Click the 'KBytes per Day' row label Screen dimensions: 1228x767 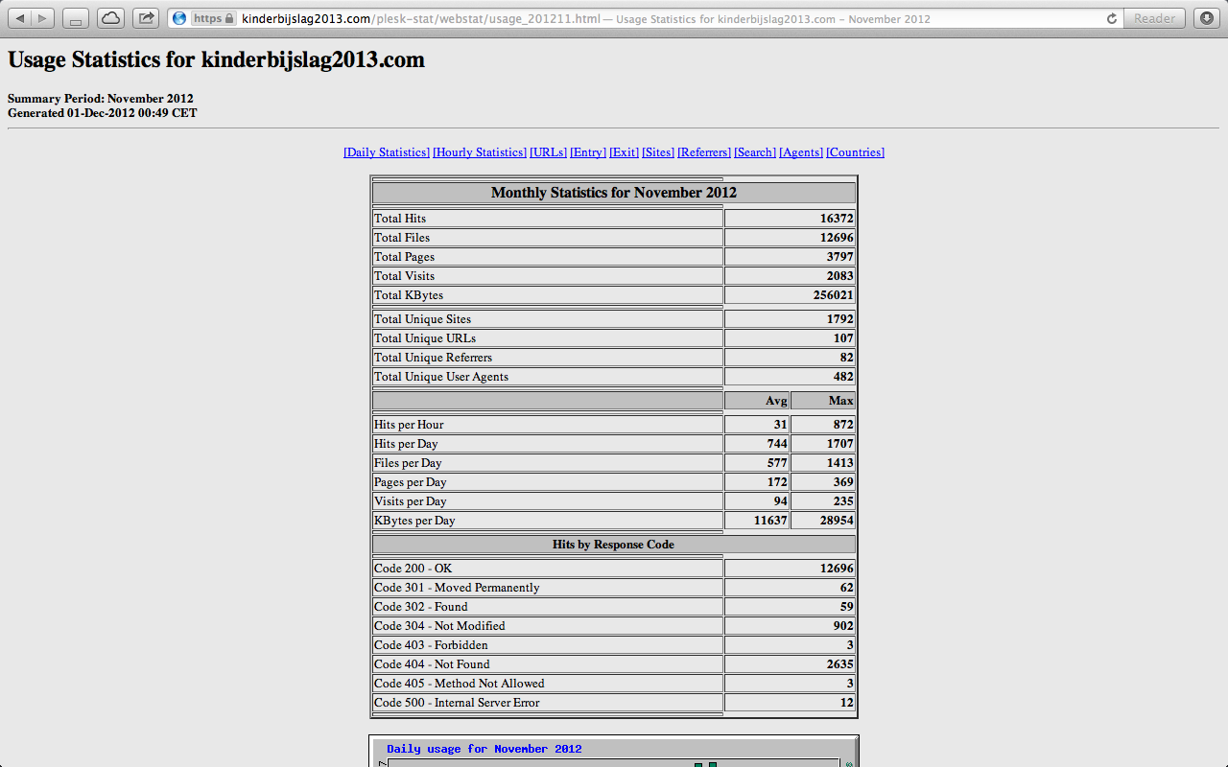pos(414,521)
